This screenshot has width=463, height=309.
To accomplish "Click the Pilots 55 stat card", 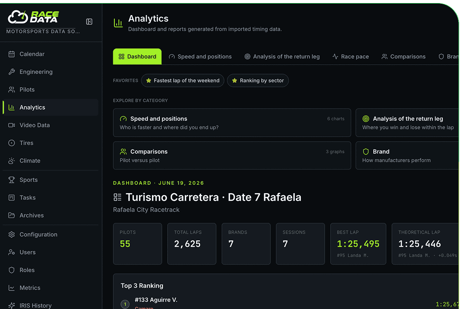I will pyautogui.click(x=138, y=244).
